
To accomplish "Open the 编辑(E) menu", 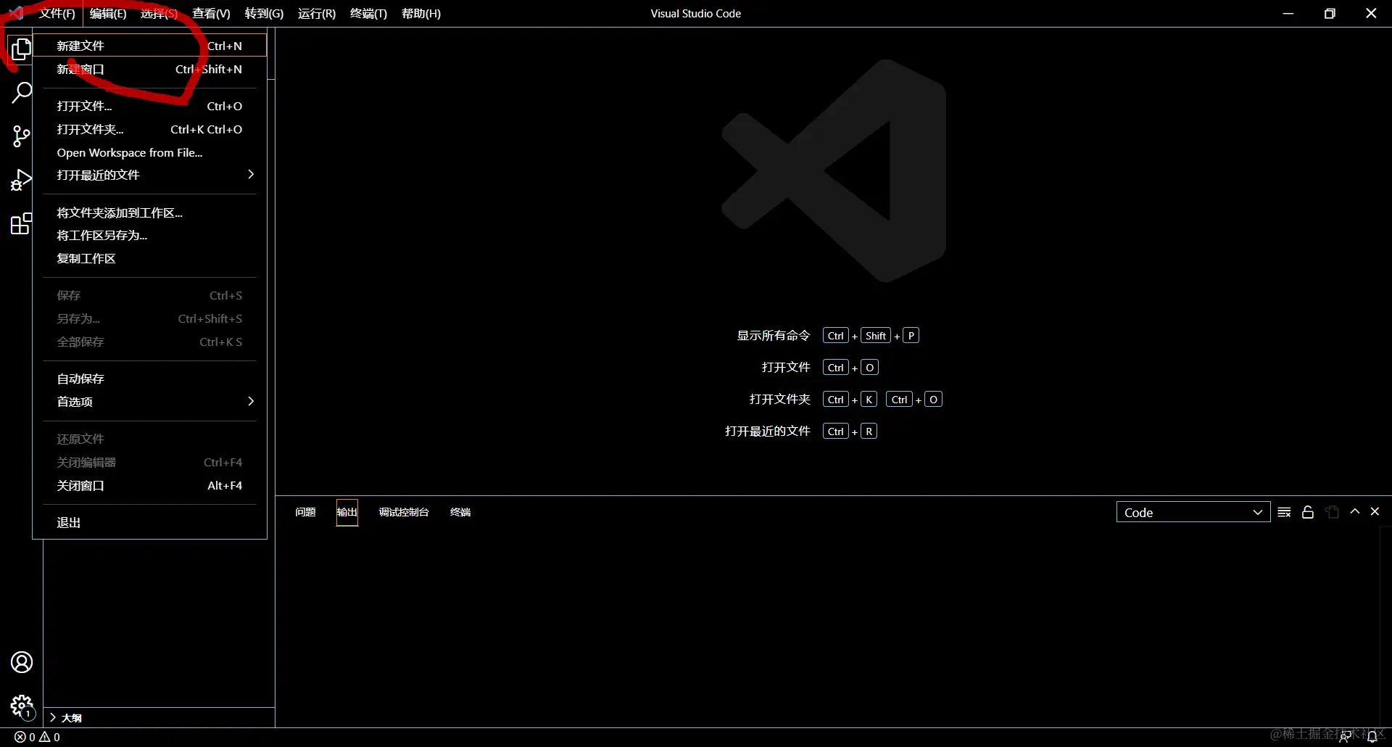I will [108, 13].
